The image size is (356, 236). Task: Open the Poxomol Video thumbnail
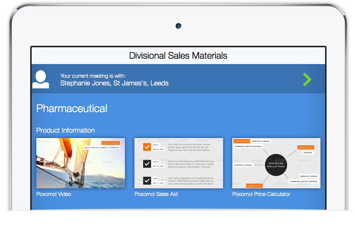pyautogui.click(x=81, y=163)
